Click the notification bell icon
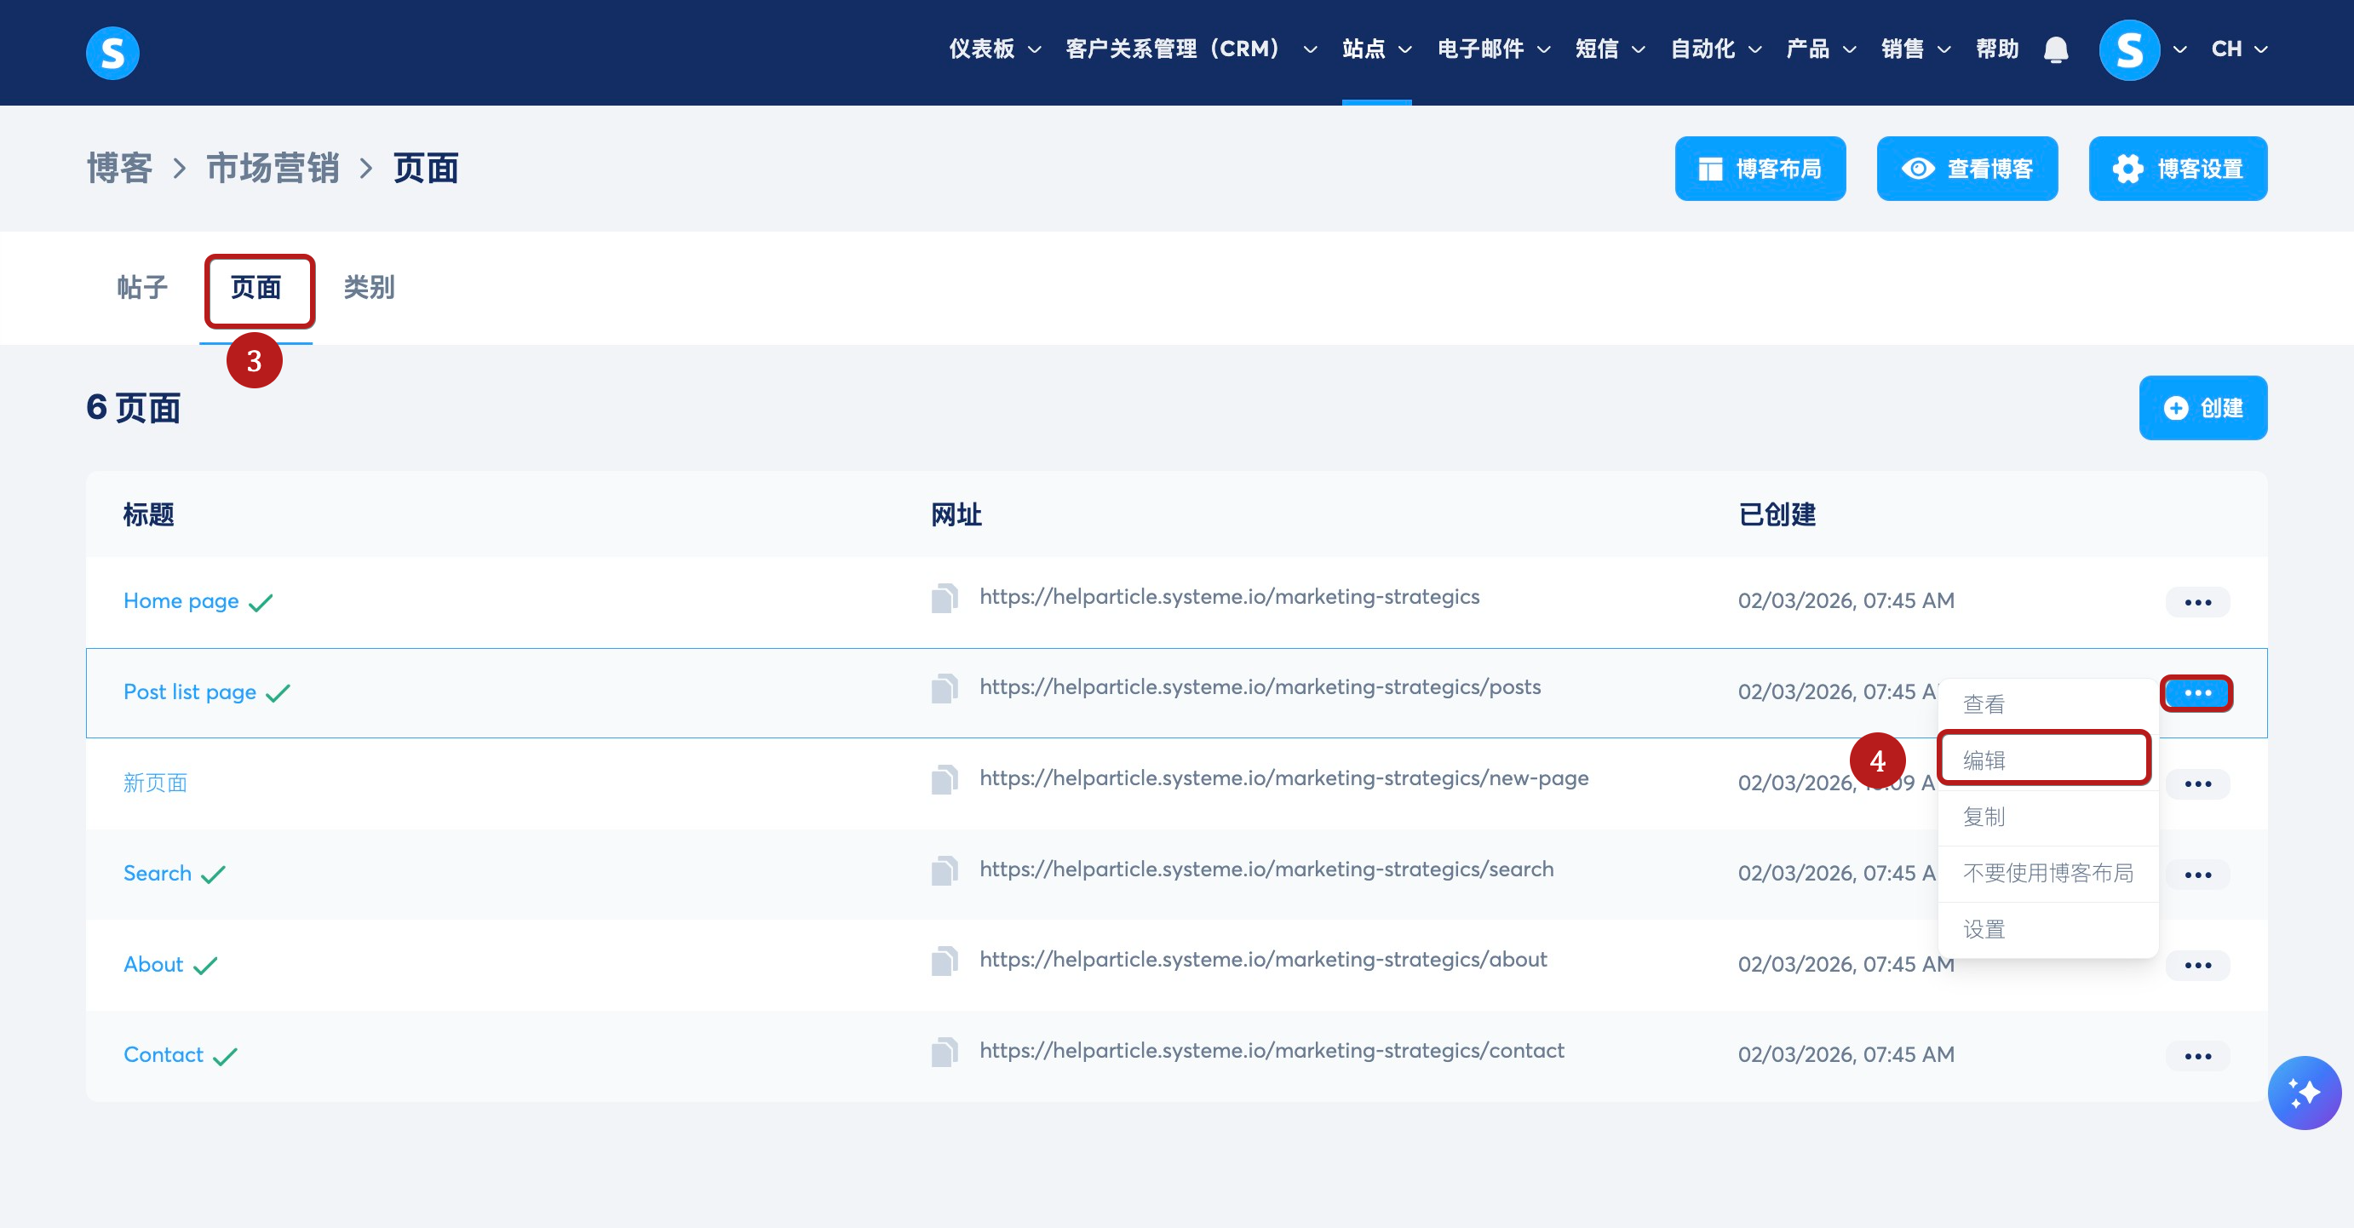Screen dimensions: 2354x1228 coord(2055,49)
